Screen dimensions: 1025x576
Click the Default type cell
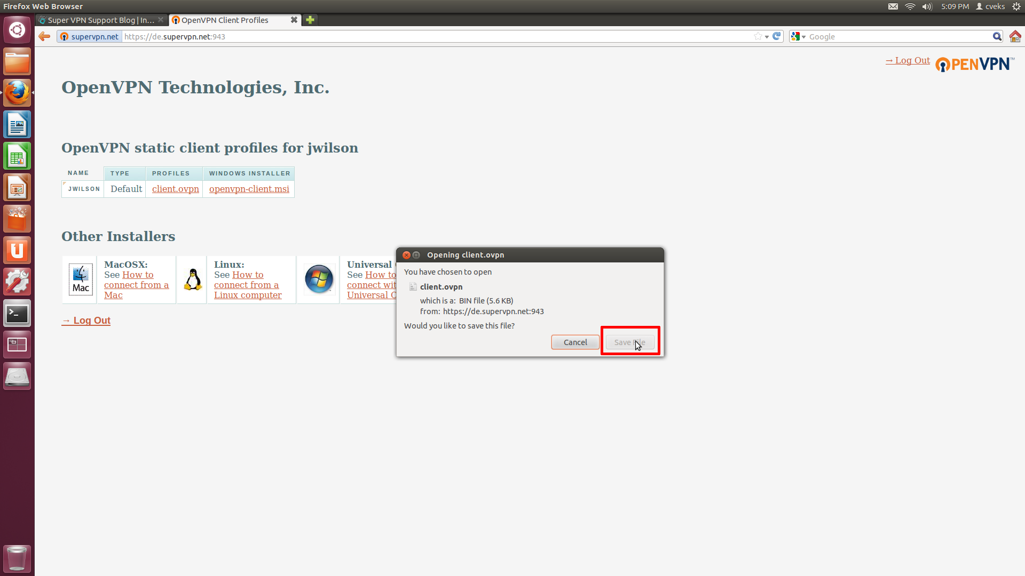pos(126,189)
